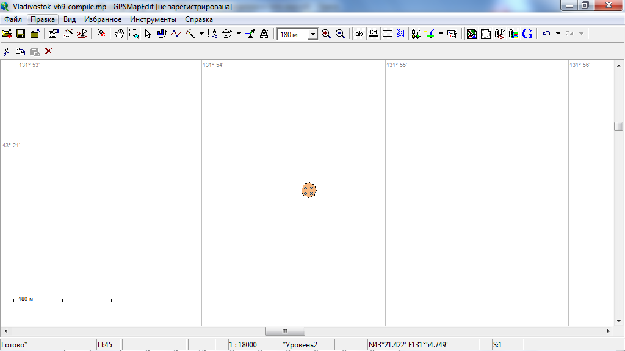
Task: Click the Save map floppy disk icon
Action: [21, 34]
